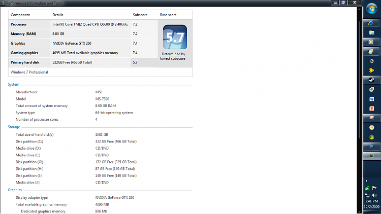381x214 pixels.
Task: Click the Graphics section heading
Action: [x=15, y=190]
